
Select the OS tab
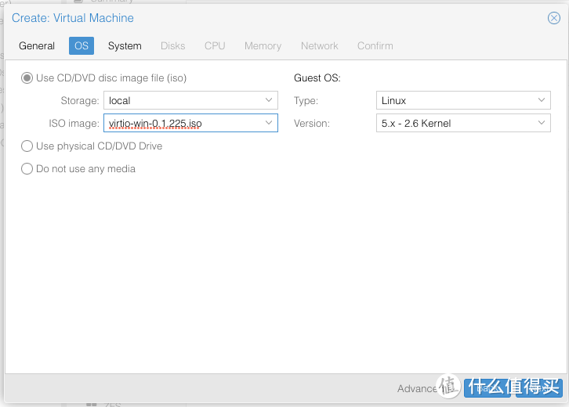pyautogui.click(x=82, y=45)
